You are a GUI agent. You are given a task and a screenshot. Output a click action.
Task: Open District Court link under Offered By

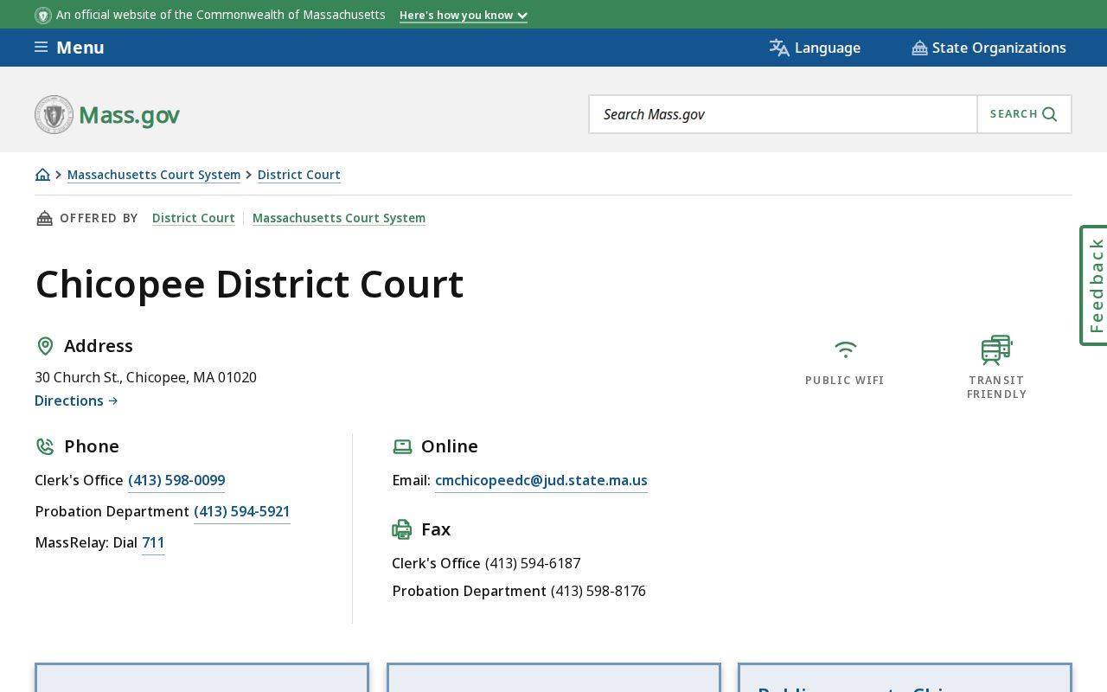(x=194, y=218)
